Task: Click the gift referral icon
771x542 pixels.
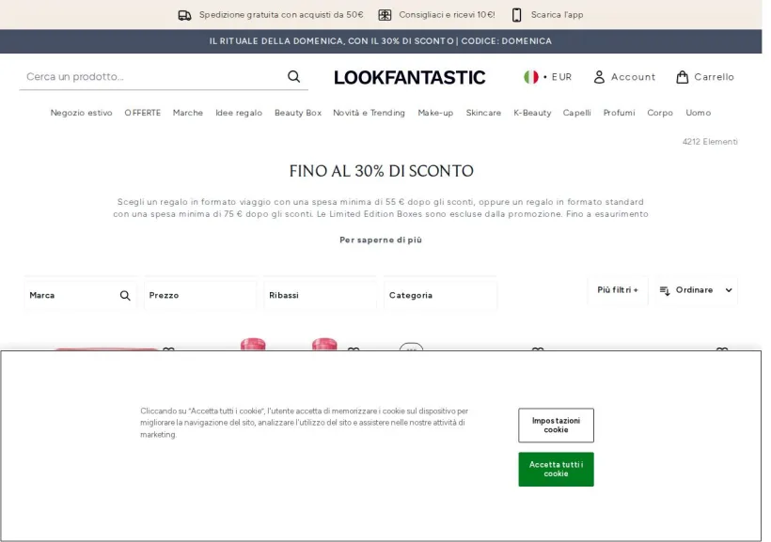Action: point(385,15)
